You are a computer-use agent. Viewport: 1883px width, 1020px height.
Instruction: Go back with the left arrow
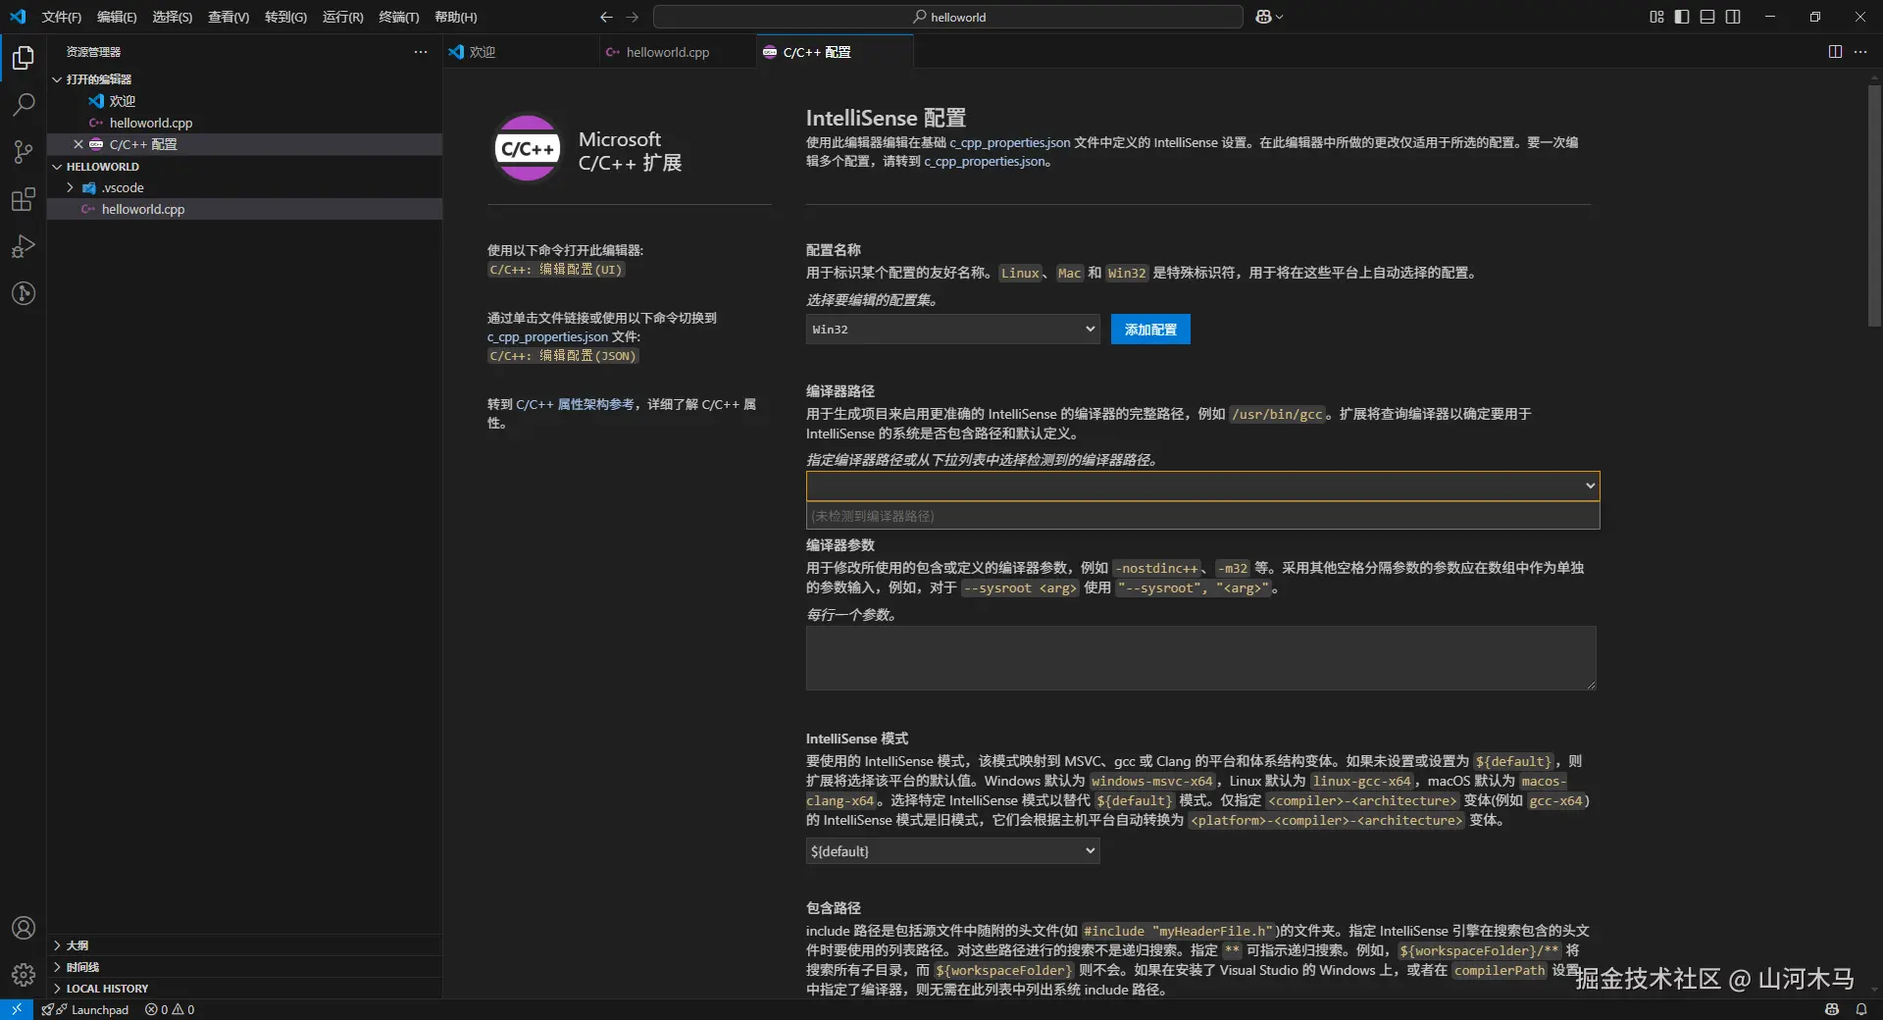pyautogui.click(x=606, y=17)
